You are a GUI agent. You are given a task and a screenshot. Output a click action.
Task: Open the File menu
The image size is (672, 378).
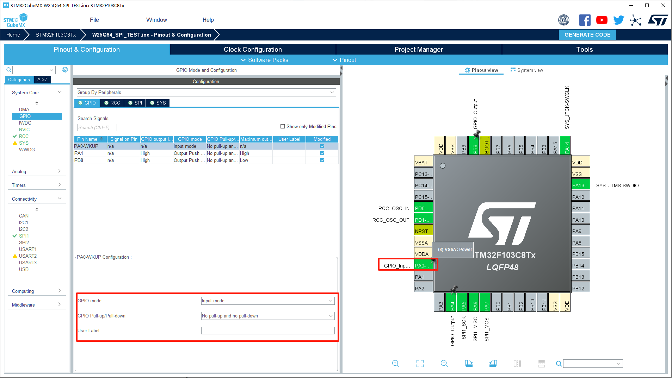(x=94, y=20)
